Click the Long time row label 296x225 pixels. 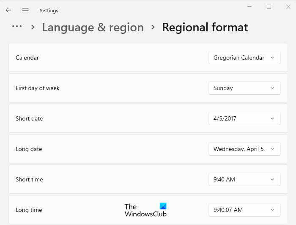(x=29, y=210)
